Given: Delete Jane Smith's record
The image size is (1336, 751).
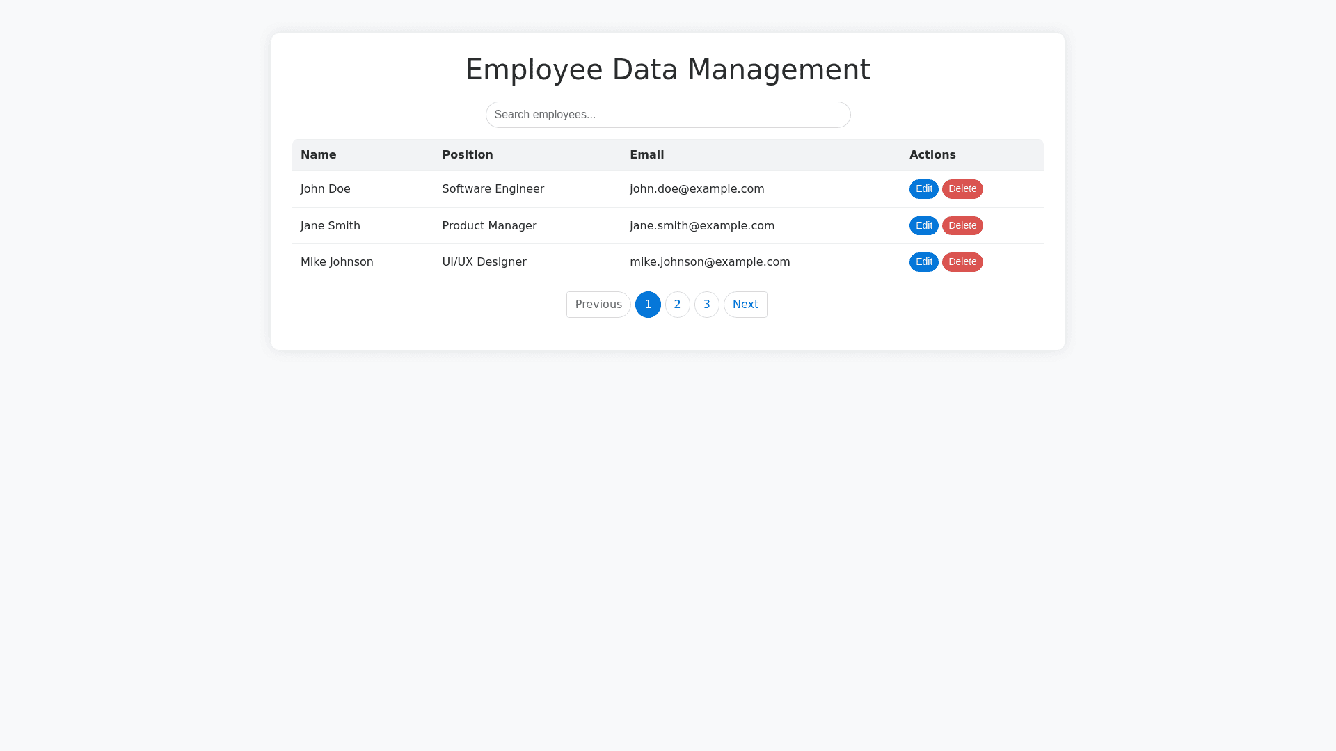Looking at the screenshot, I should coord(962,226).
